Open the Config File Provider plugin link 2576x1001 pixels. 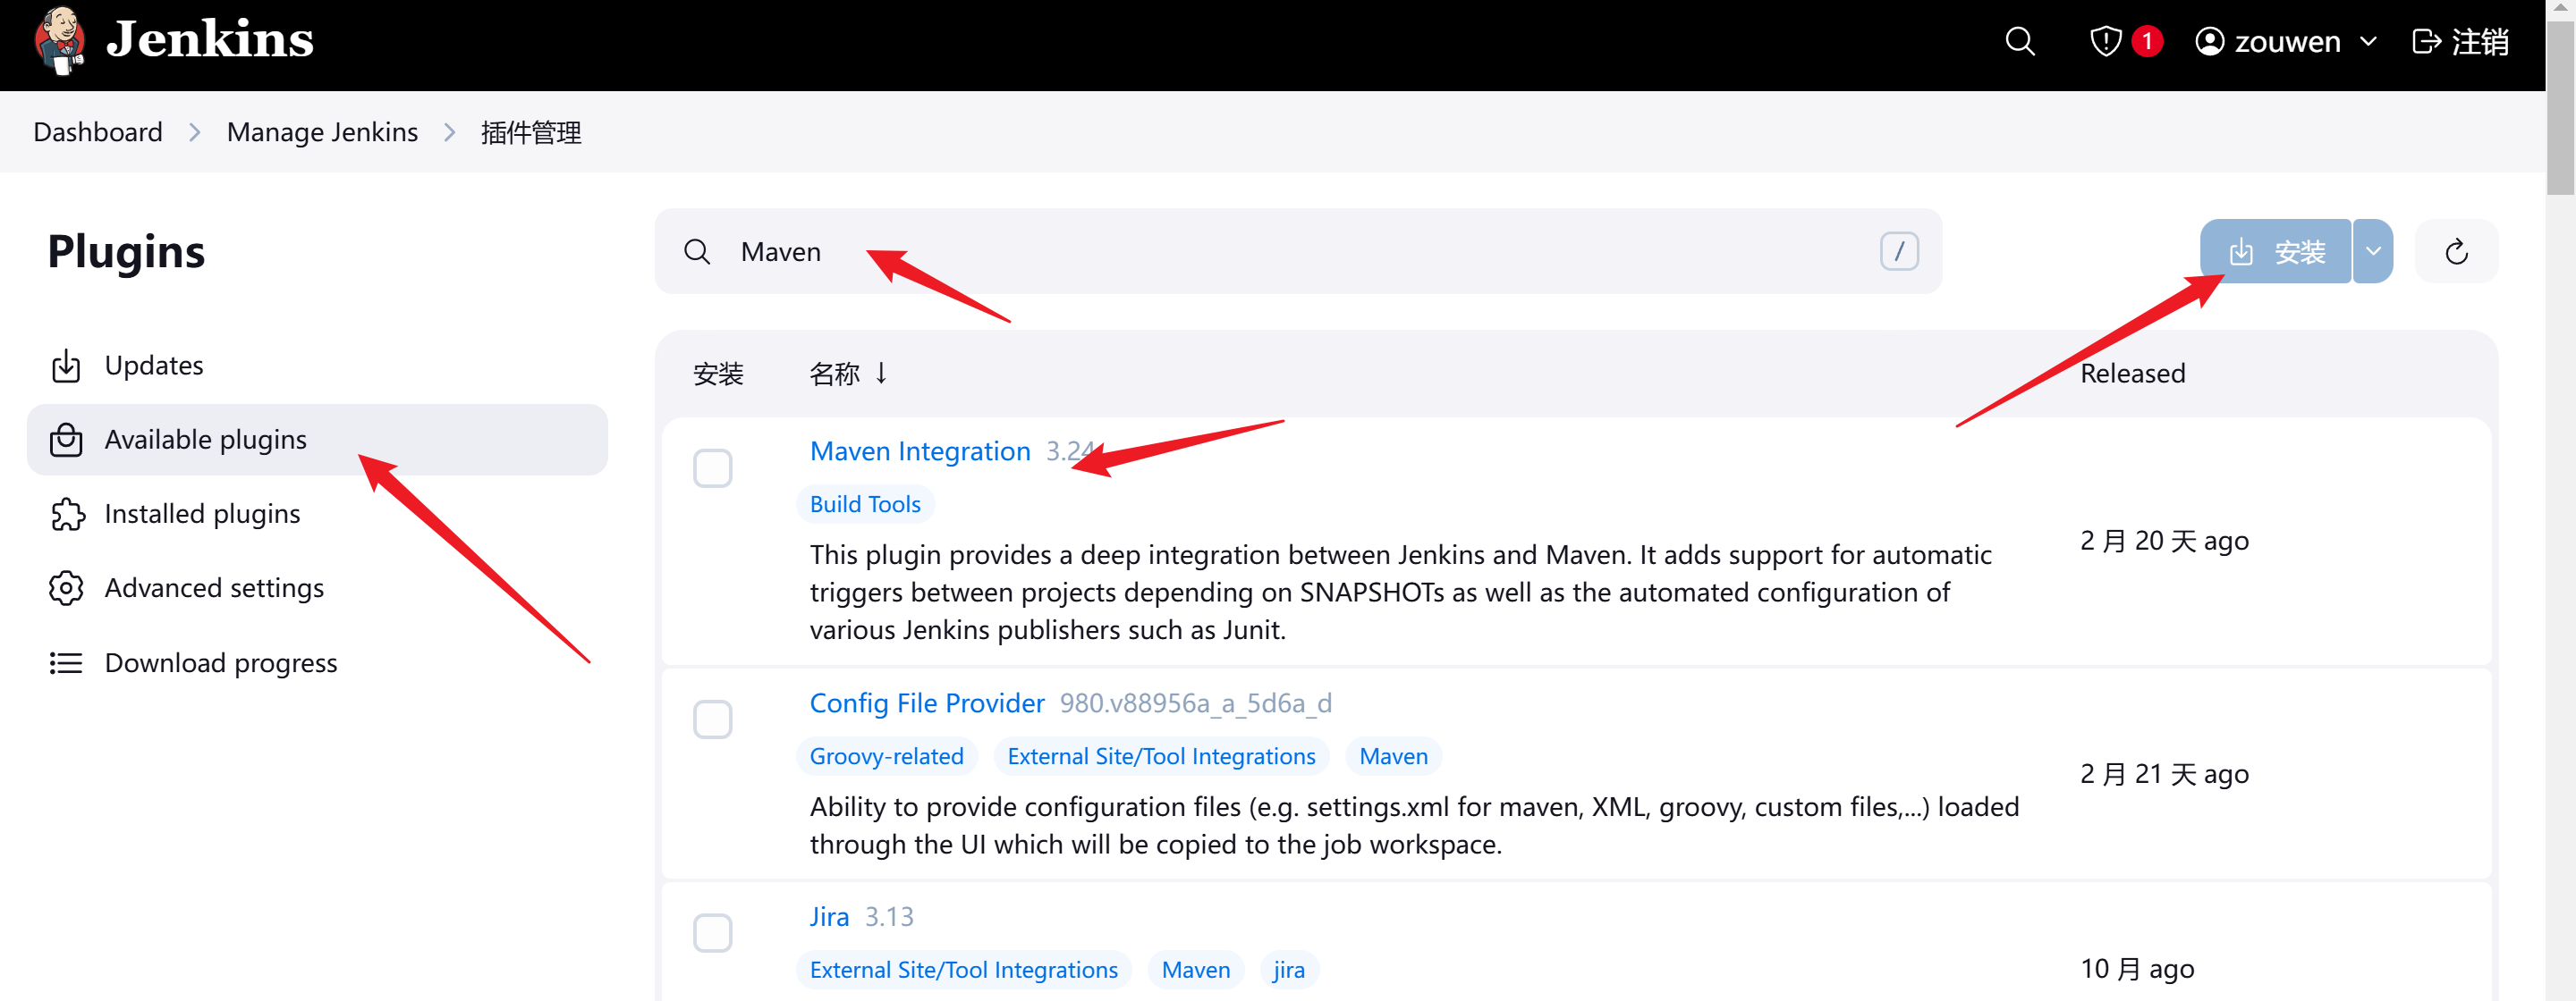pyautogui.click(x=927, y=703)
